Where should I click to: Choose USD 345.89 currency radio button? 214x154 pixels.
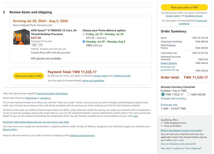tap(189, 95)
